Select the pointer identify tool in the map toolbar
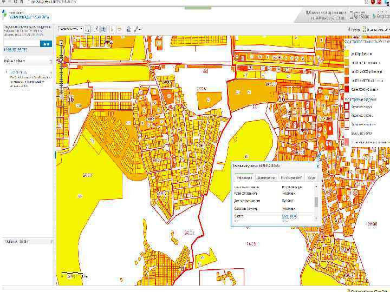Viewport: 390px width, 292px height. pos(112,29)
